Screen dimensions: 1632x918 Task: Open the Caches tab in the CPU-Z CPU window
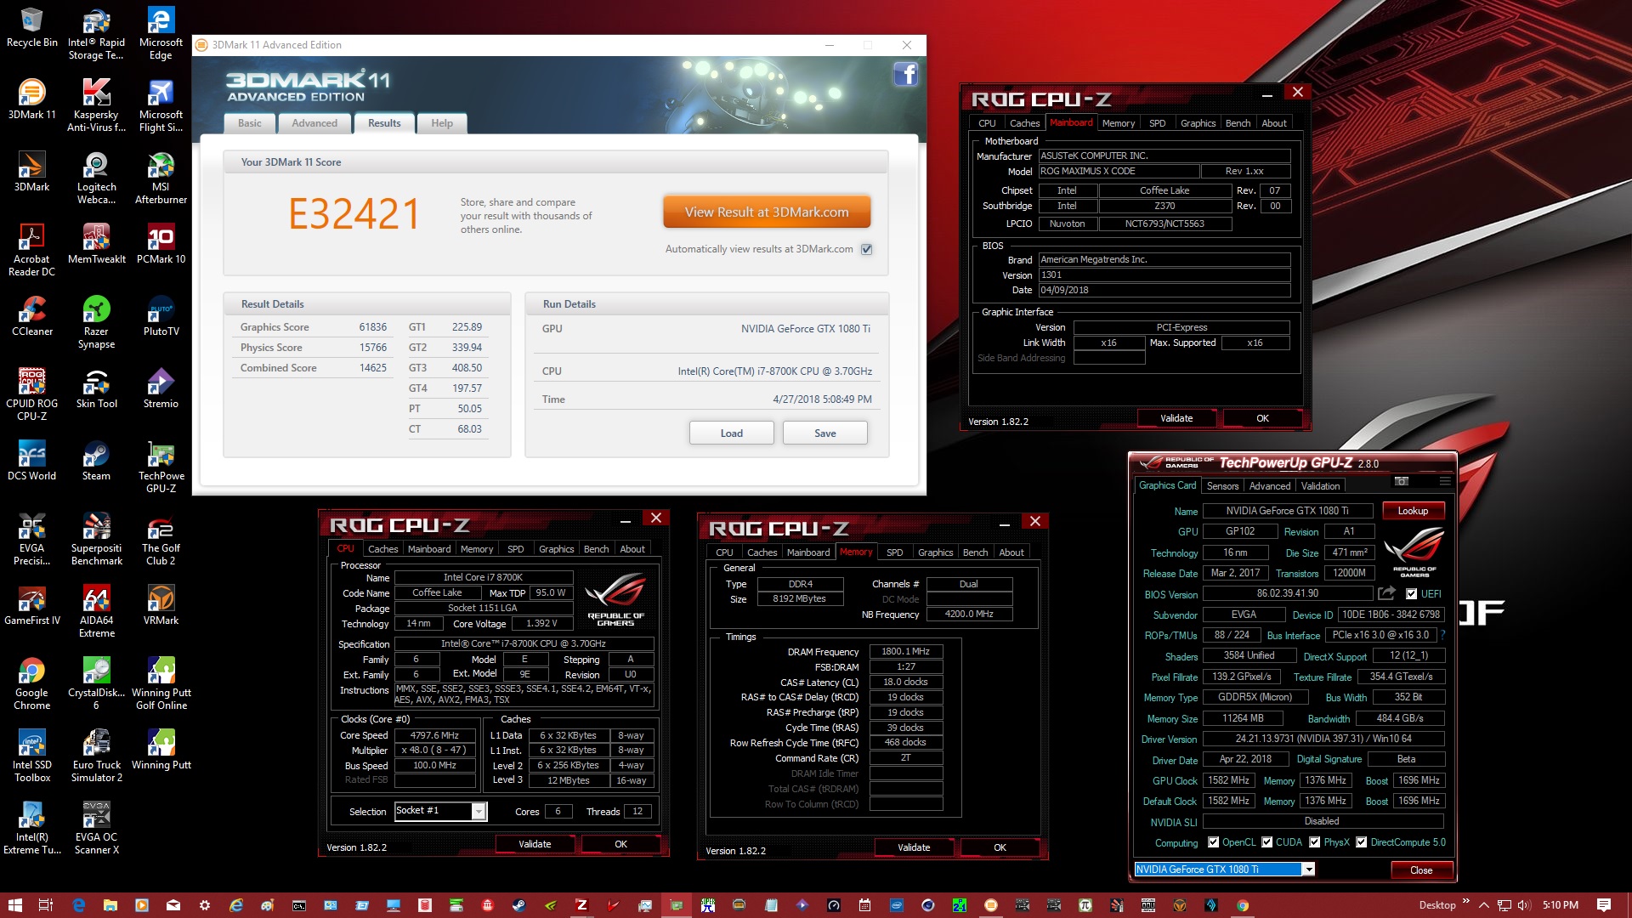[382, 549]
